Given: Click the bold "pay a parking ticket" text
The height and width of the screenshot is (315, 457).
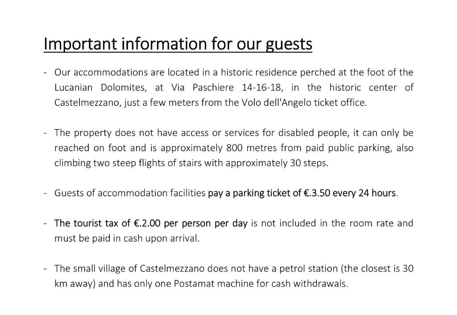Looking at the screenshot, I should 247,193.
